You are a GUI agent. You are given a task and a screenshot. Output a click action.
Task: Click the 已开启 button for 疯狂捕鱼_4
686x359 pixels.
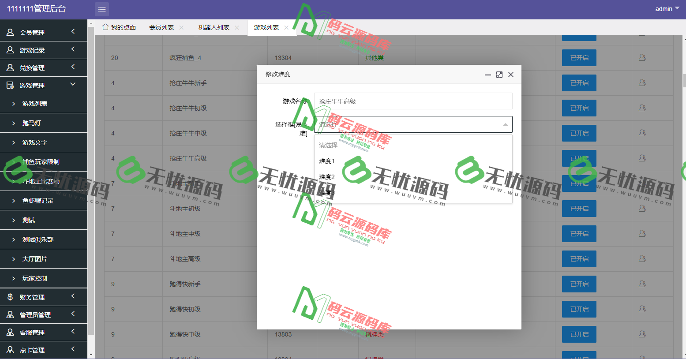click(x=579, y=57)
